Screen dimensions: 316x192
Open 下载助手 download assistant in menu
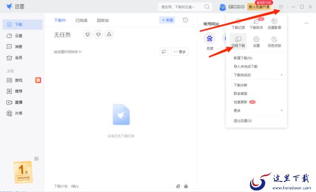256,24
